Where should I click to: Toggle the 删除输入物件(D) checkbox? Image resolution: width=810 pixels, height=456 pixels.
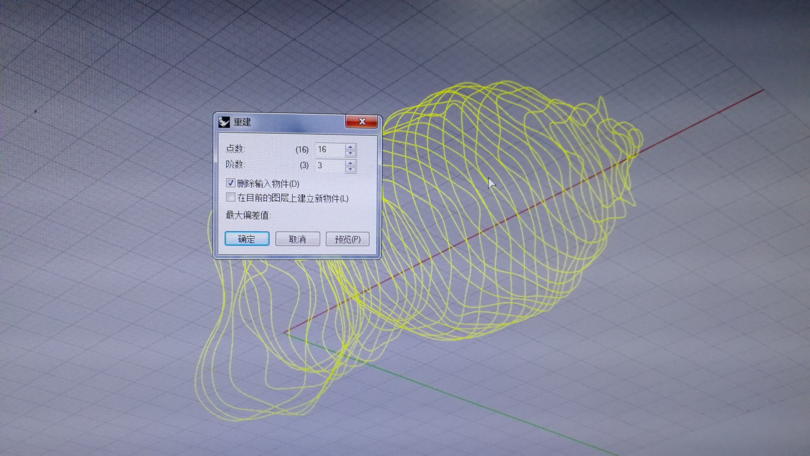(x=231, y=183)
